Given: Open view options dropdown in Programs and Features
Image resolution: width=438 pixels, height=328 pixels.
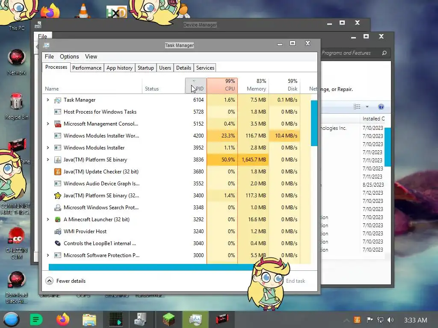Looking at the screenshot, I should (367, 107).
